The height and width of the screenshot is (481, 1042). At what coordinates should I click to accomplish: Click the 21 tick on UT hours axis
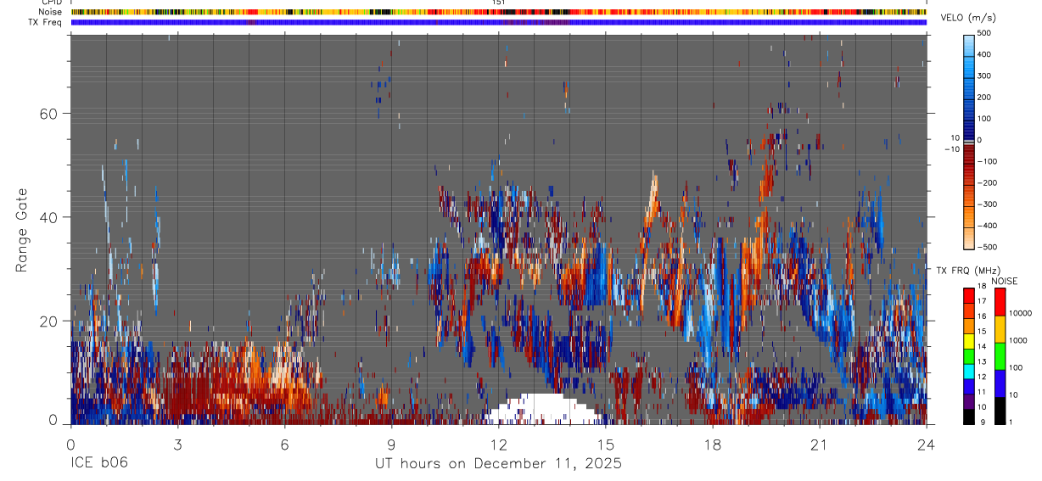click(820, 445)
